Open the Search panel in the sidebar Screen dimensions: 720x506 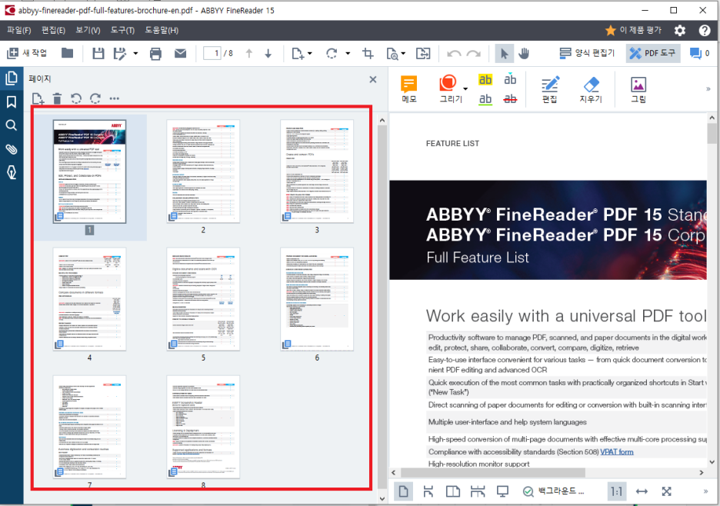[12, 125]
